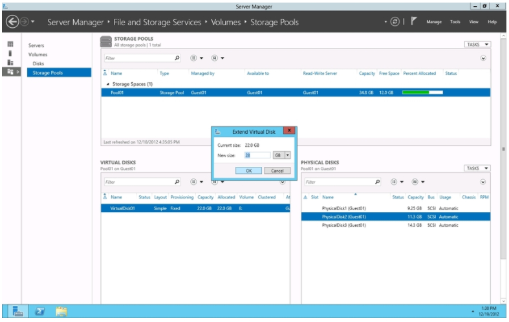Select PhysicalDisk2 (Guest01) row
Image resolution: width=509 pixels, height=322 pixels.
click(x=396, y=217)
